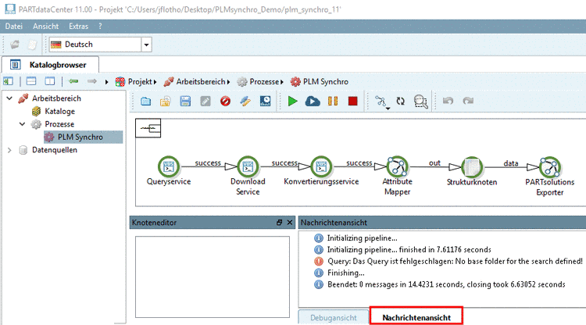Select the PARTsolutions Exporter node
The height and width of the screenshot is (325, 586).
550,167
